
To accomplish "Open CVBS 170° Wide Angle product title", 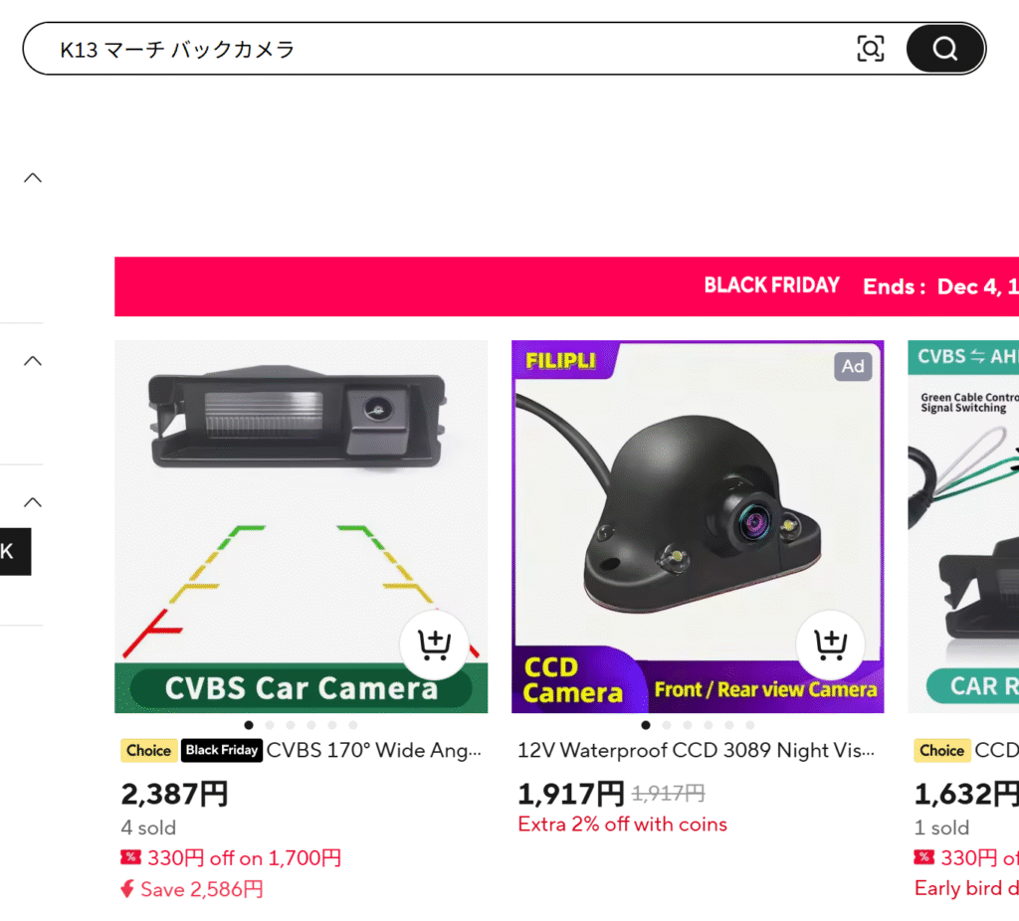I will click(374, 750).
